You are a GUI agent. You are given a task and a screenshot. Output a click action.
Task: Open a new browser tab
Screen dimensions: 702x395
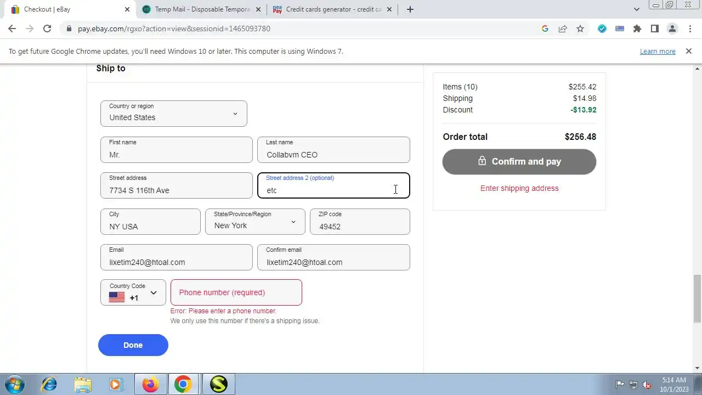point(410,9)
